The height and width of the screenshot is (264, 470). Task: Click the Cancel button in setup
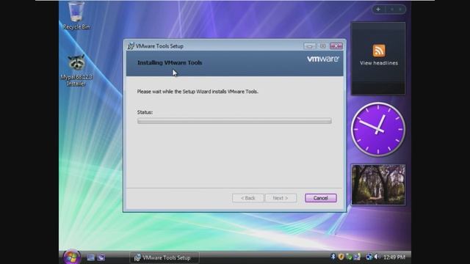tap(321, 198)
